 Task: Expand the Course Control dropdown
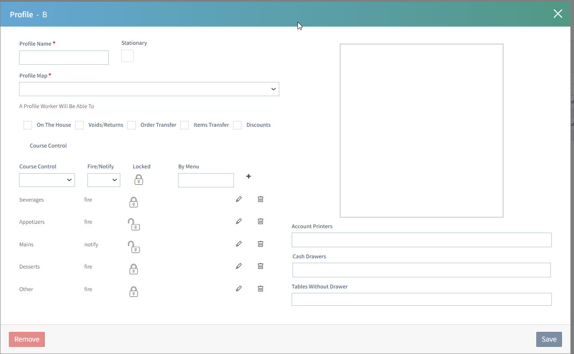pyautogui.click(x=47, y=180)
